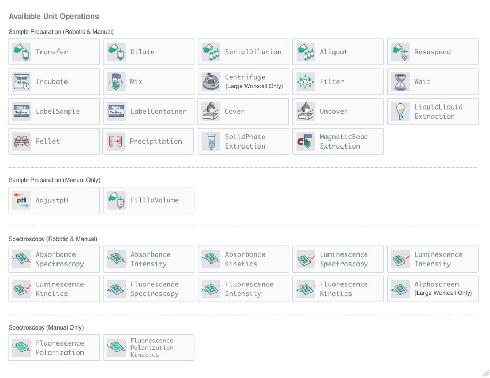Viewport: 490px width, 378px height.
Task: Select Fluorescence Polarization Kinetics button
Action: click(x=149, y=348)
